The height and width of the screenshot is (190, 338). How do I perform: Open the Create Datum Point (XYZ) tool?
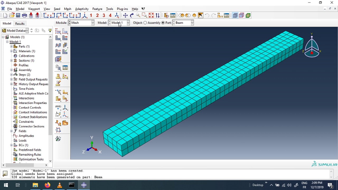click(x=58, y=107)
